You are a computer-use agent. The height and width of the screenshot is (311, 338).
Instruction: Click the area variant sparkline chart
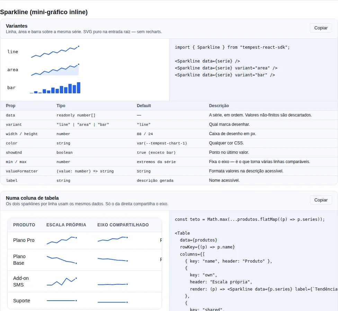[x=55, y=70]
